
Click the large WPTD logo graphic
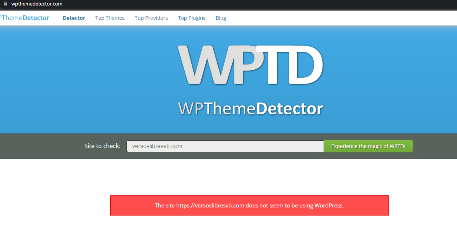(250, 65)
